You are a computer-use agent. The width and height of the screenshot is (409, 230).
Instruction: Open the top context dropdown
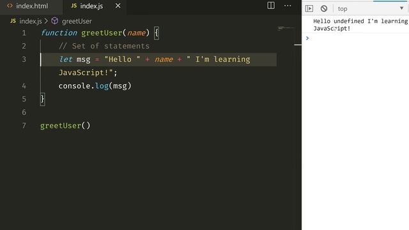pyautogui.click(x=371, y=8)
